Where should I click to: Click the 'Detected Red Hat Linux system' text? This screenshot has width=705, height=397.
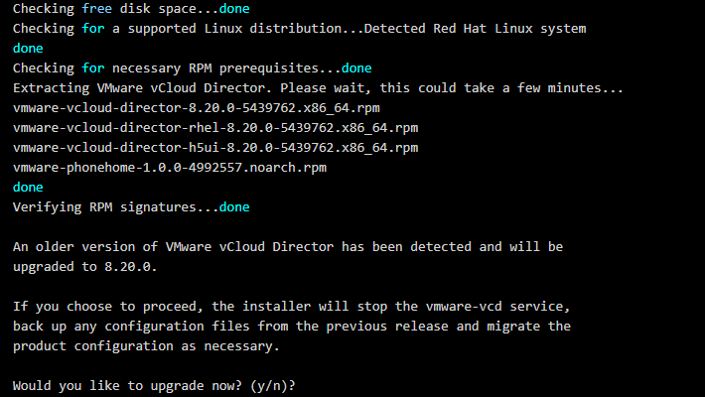point(475,28)
